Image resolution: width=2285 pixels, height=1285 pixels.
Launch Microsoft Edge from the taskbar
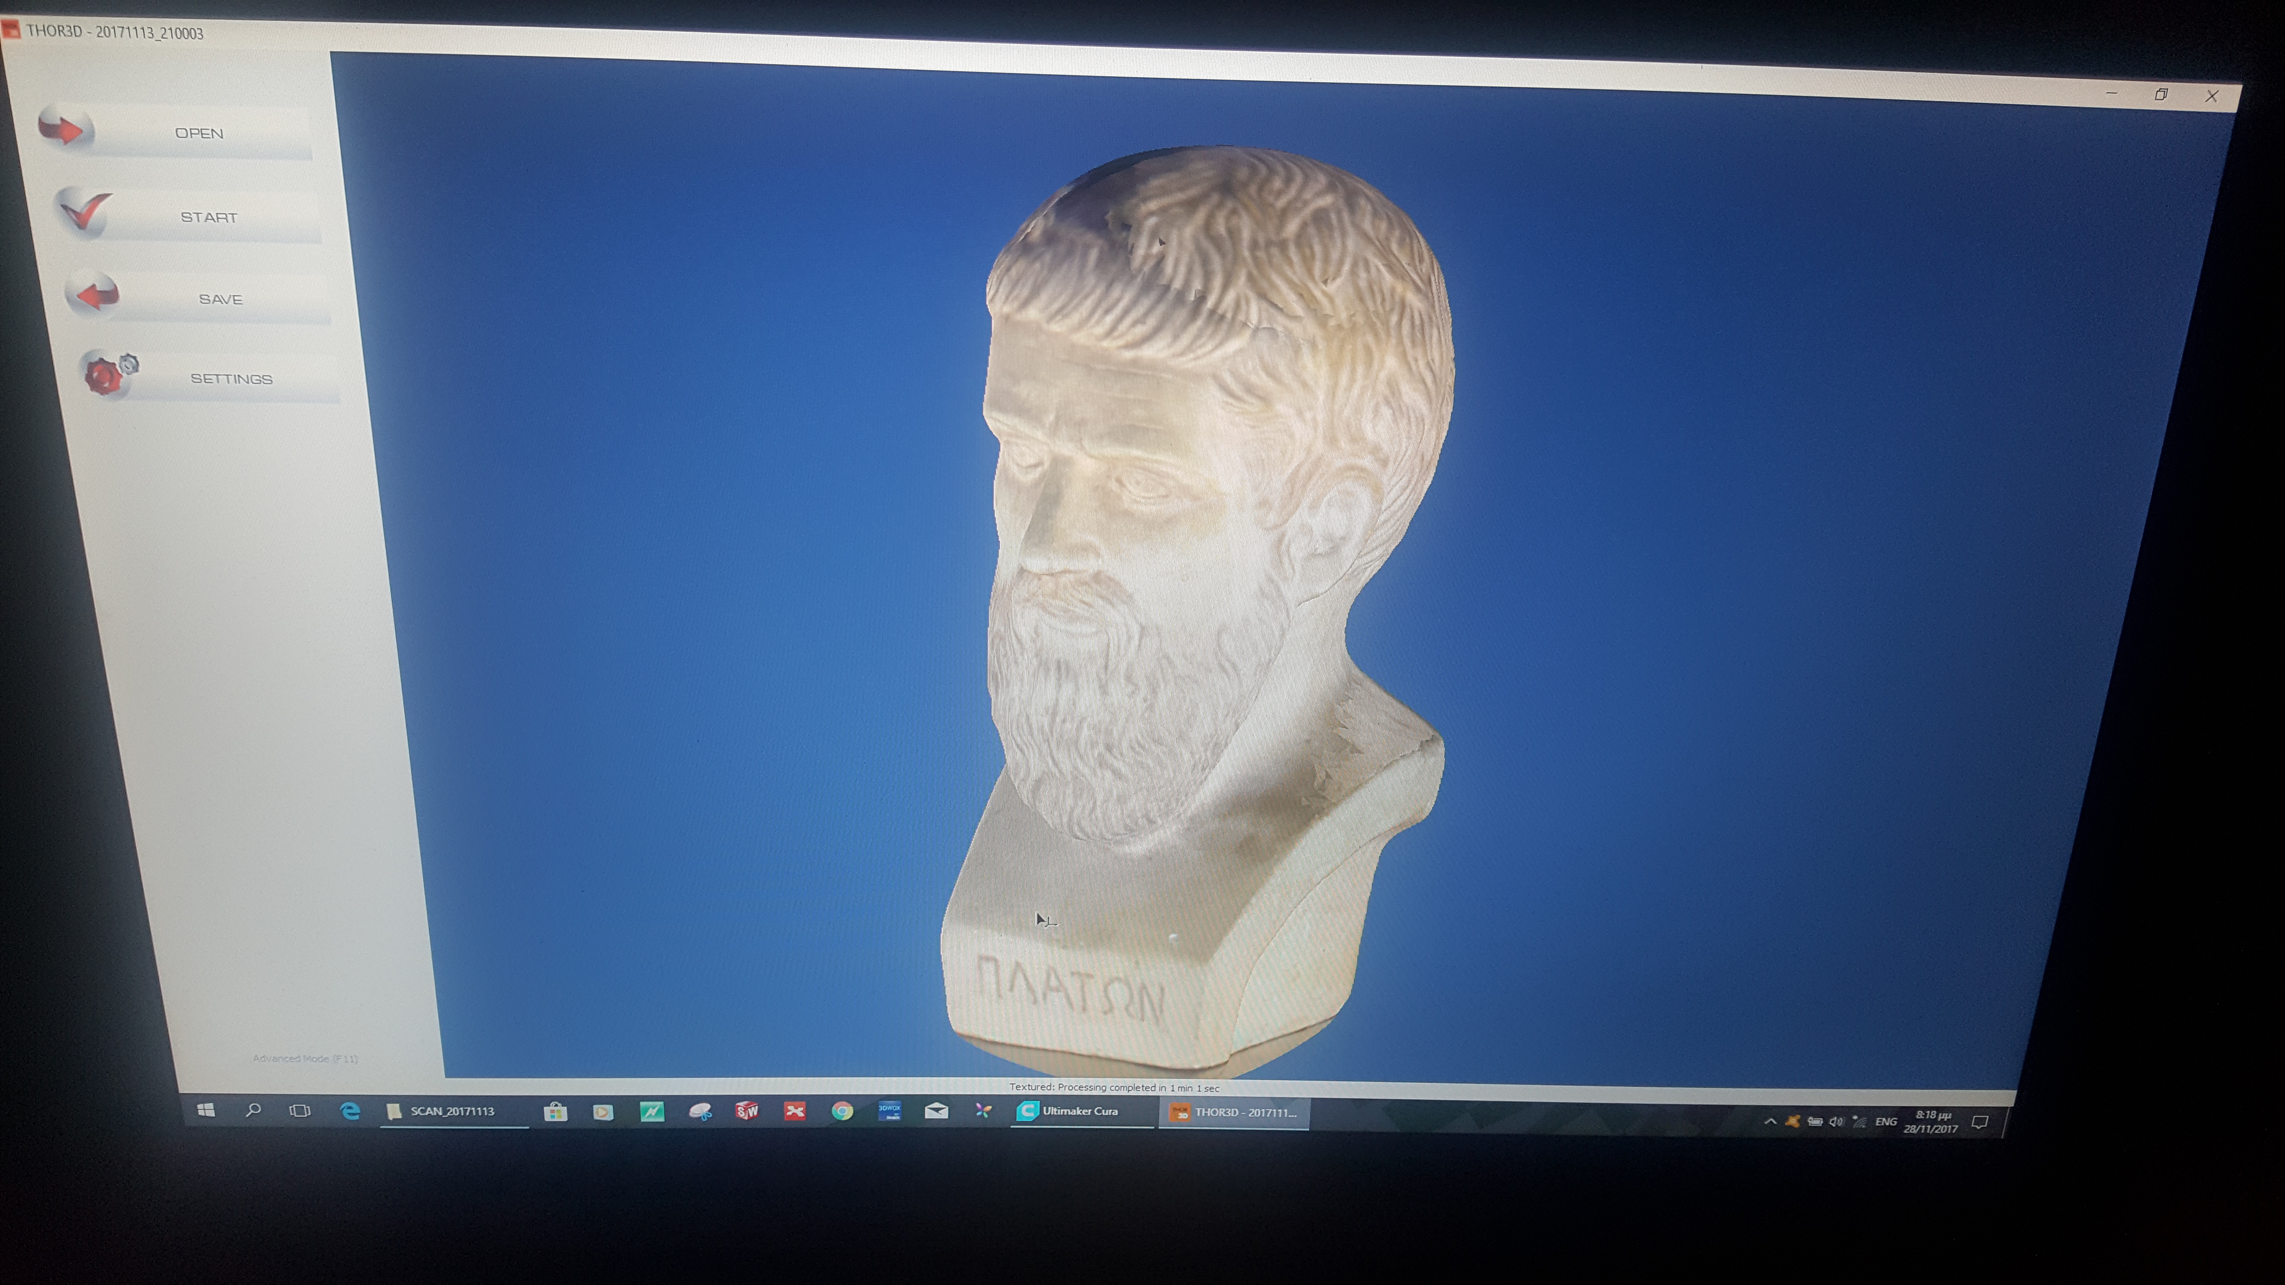coord(351,1111)
